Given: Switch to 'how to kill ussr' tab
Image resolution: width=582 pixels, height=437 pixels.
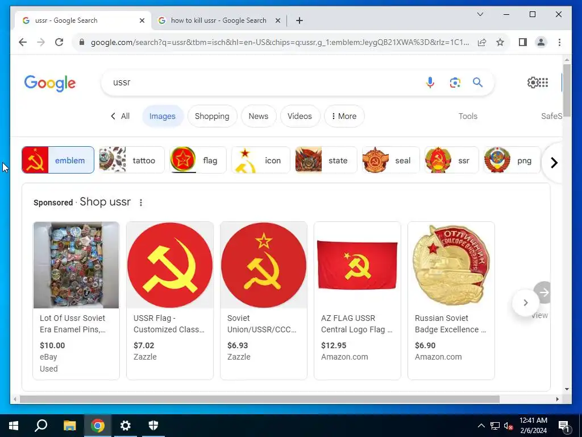Looking at the screenshot, I should [219, 20].
